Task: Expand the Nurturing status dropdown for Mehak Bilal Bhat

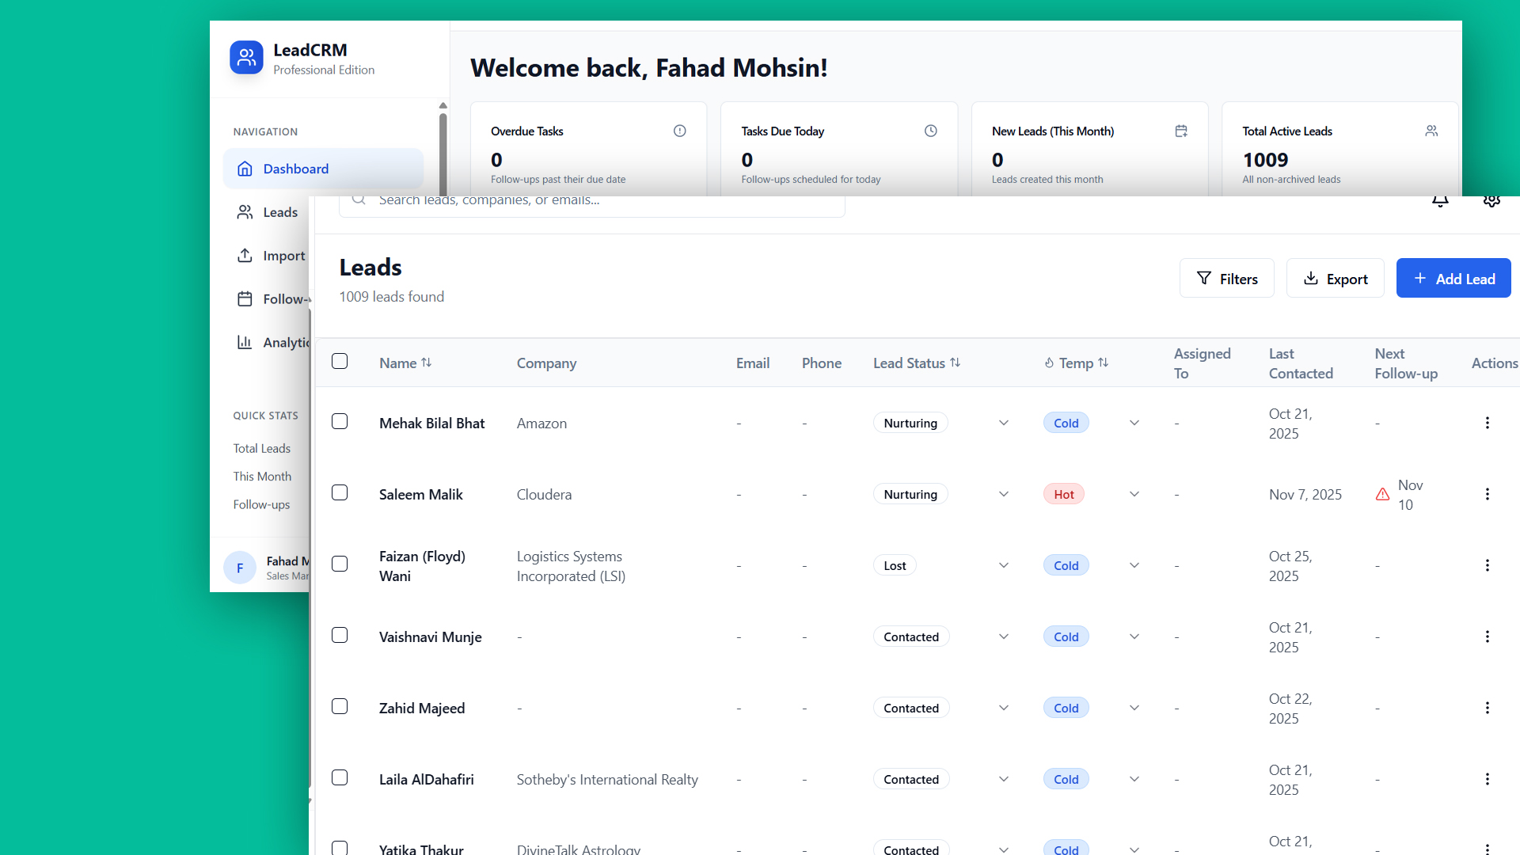Action: 1002,423
